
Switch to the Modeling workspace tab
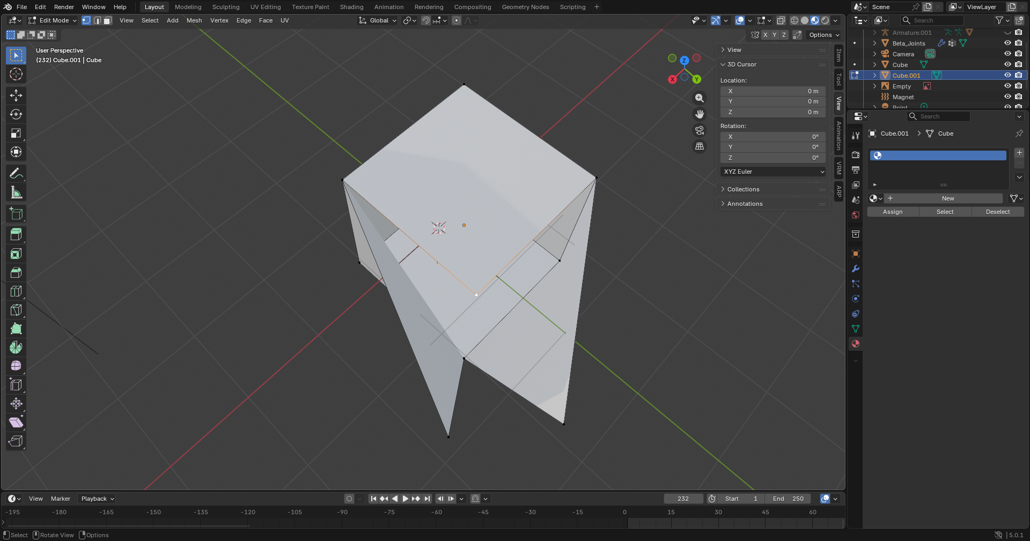point(188,7)
